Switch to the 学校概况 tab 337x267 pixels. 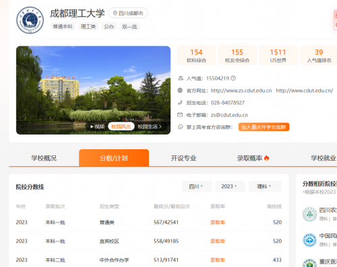pyautogui.click(x=44, y=158)
